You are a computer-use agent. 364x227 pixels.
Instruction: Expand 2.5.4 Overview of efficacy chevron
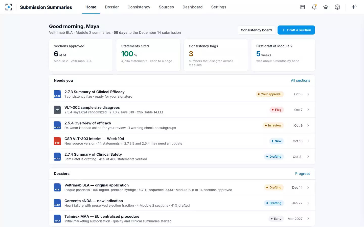click(308, 125)
